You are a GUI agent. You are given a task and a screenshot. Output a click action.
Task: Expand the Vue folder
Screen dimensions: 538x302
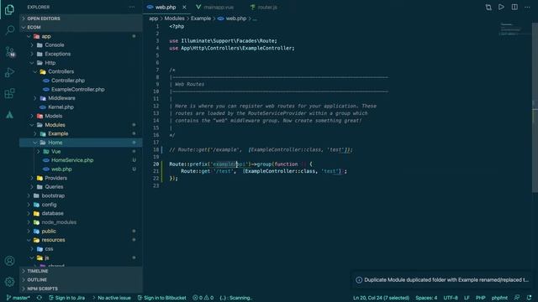(x=81, y=151)
